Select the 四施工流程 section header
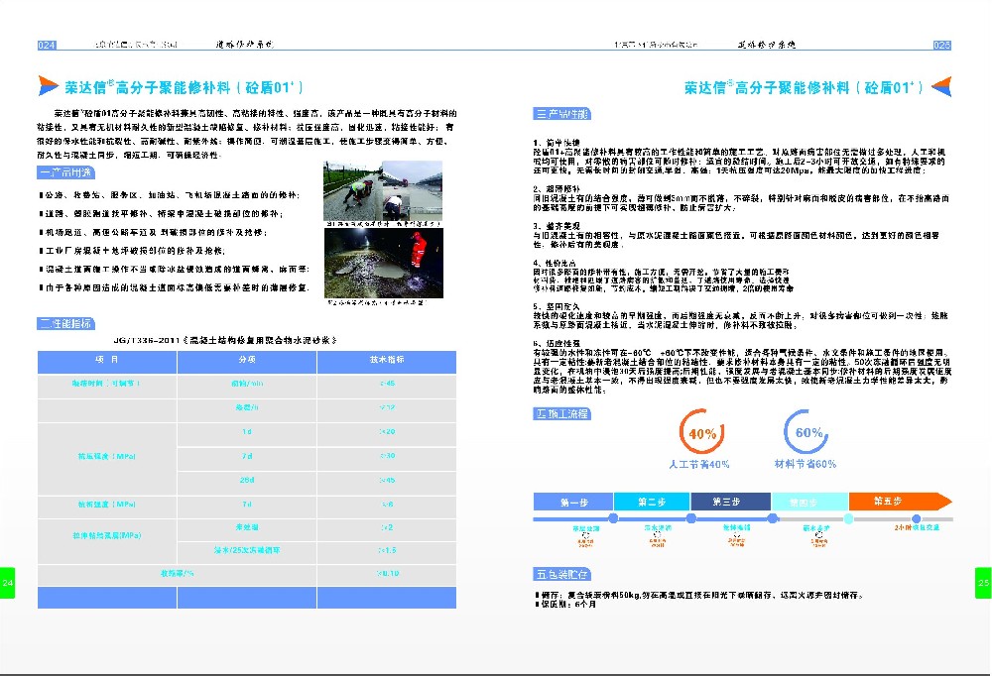Image resolution: width=992 pixels, height=676 pixels. (x=562, y=413)
